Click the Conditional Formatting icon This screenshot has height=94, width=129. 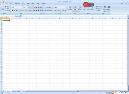click(70, 7)
